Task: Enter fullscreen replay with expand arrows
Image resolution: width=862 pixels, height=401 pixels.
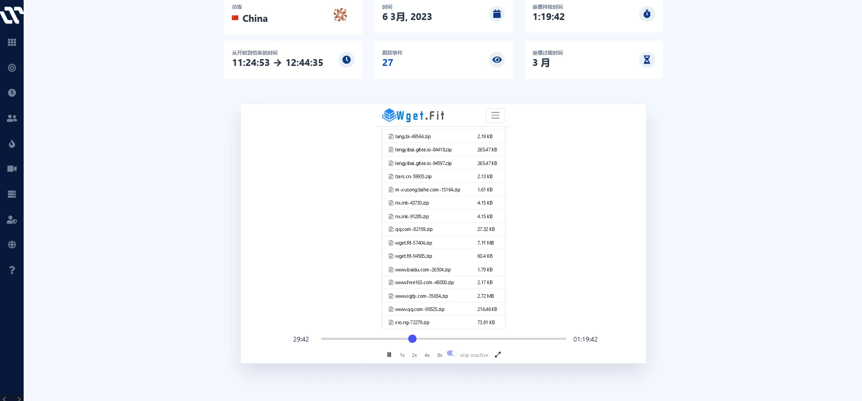Action: 498,355
